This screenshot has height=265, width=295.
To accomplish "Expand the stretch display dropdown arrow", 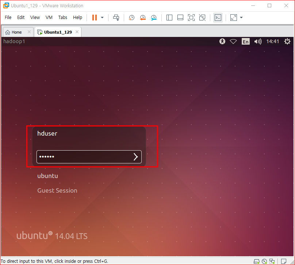I will point(241,18).
